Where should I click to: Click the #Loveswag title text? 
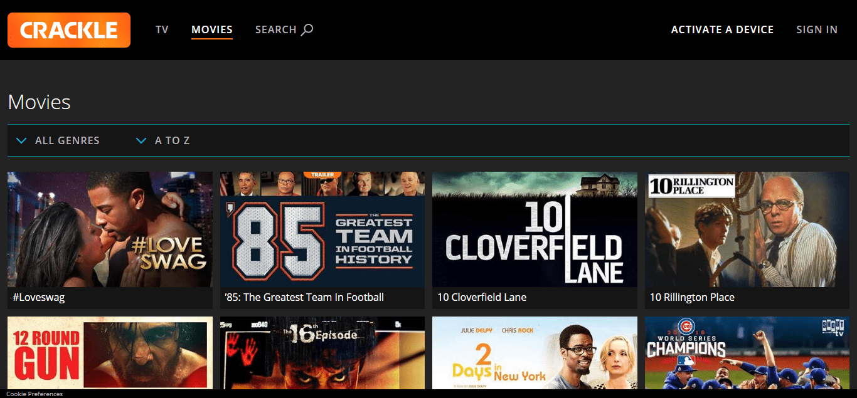[x=38, y=297]
